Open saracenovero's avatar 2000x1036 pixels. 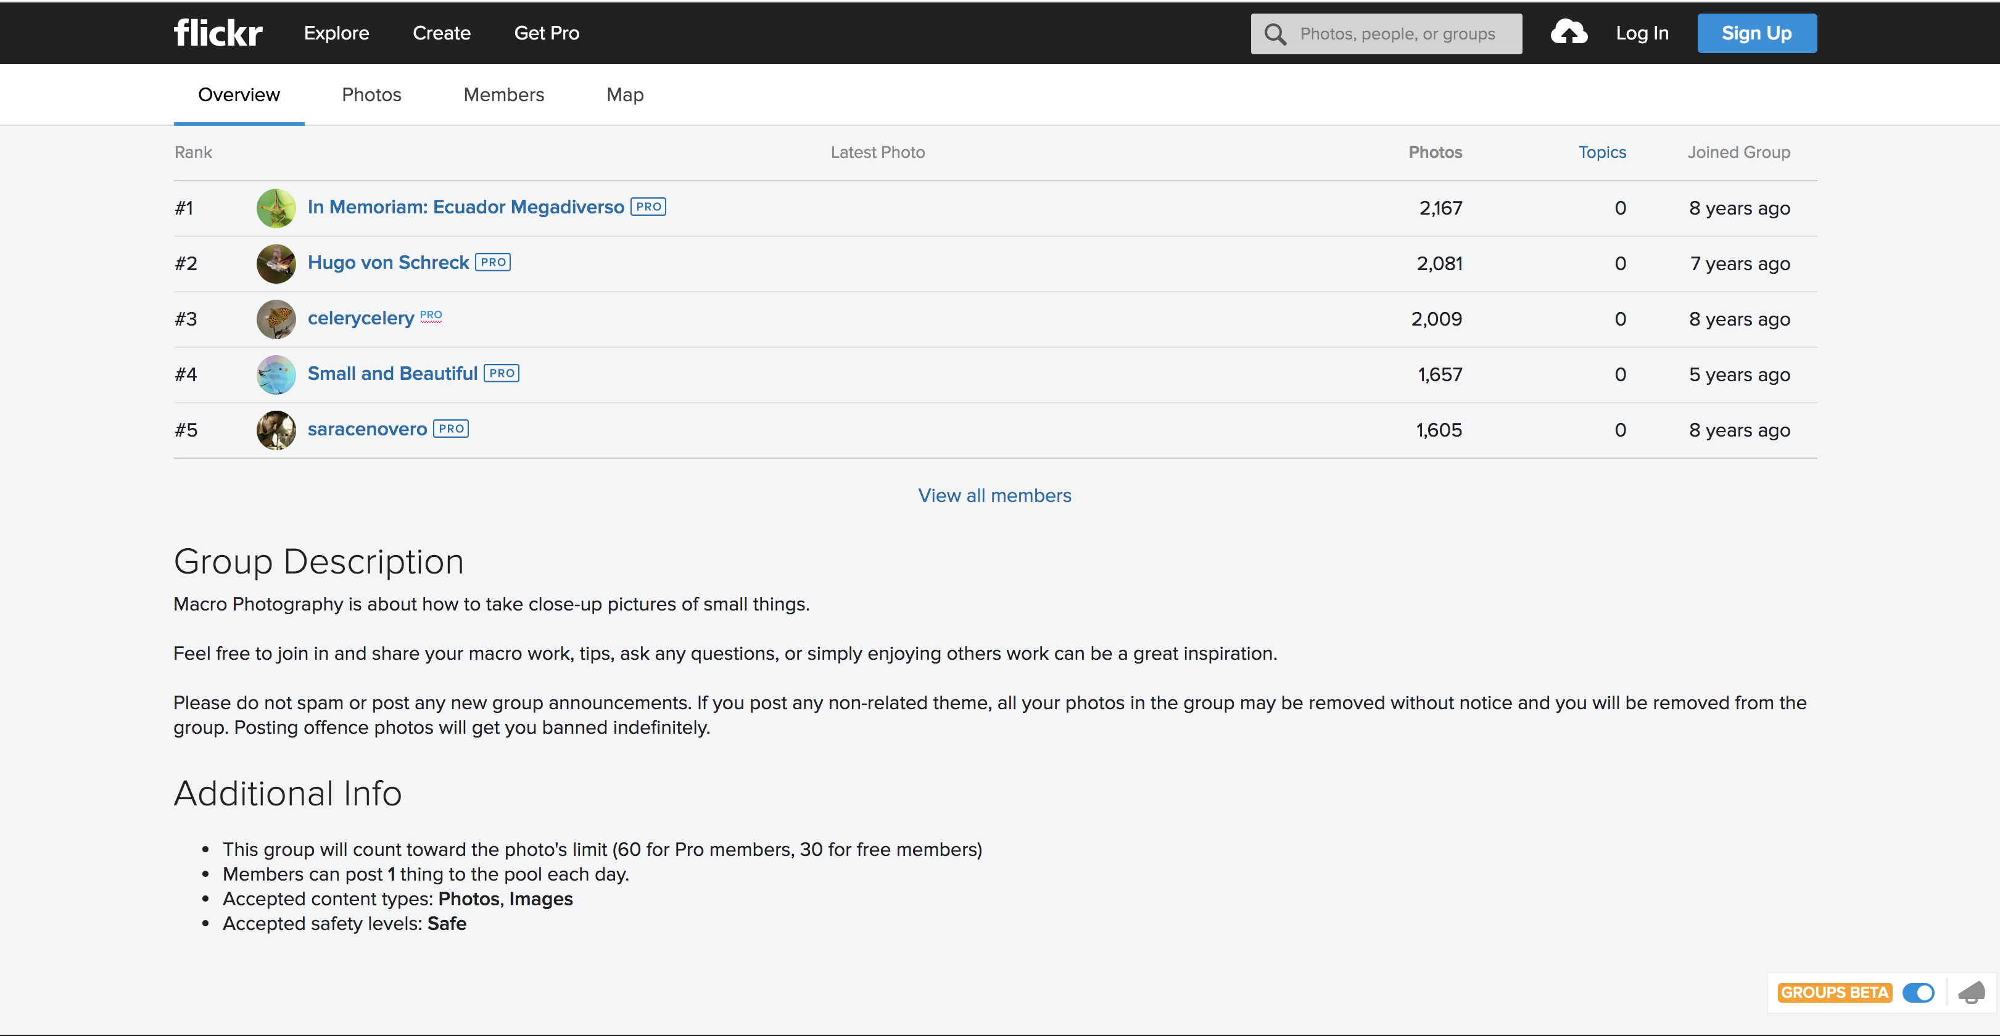[276, 430]
